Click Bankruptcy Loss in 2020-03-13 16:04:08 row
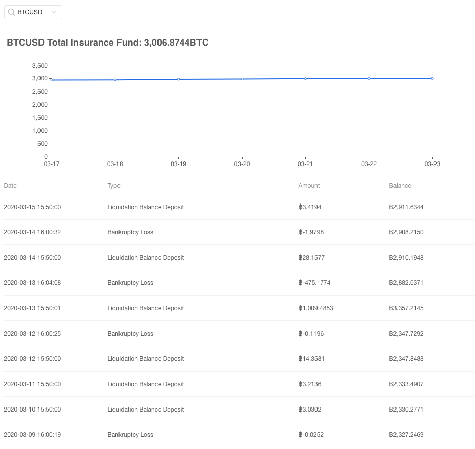The height and width of the screenshot is (449, 475). click(x=131, y=283)
